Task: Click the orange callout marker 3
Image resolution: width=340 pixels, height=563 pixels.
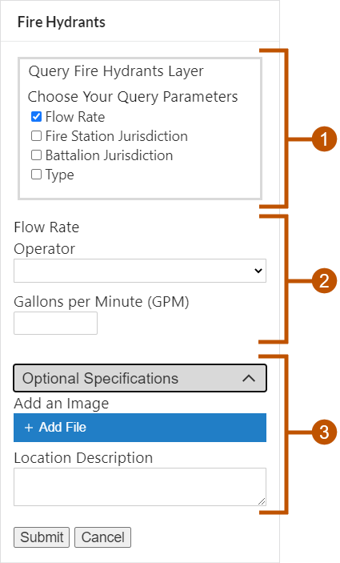Action: pos(324,432)
